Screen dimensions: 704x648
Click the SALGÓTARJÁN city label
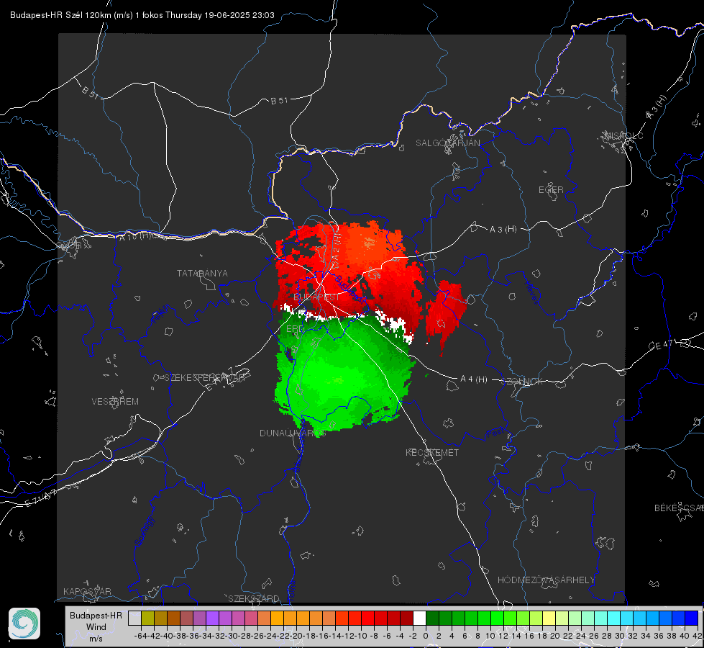coord(447,143)
